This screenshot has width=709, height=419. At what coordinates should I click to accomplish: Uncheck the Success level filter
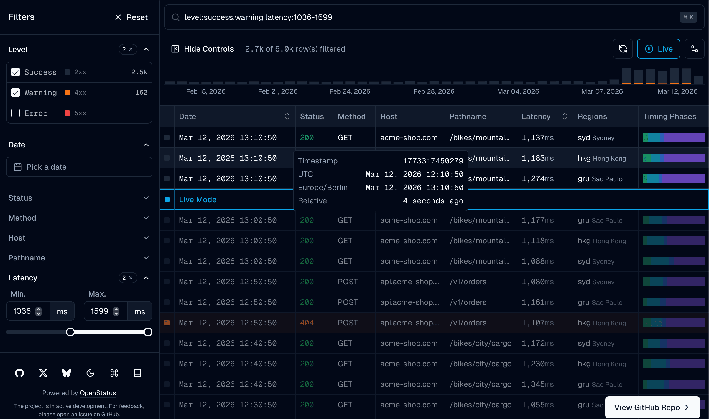pyautogui.click(x=16, y=72)
